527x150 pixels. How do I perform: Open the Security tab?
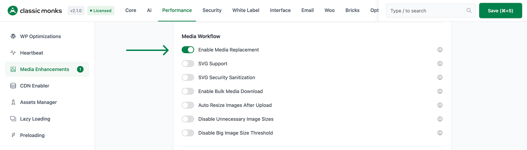[x=212, y=10]
